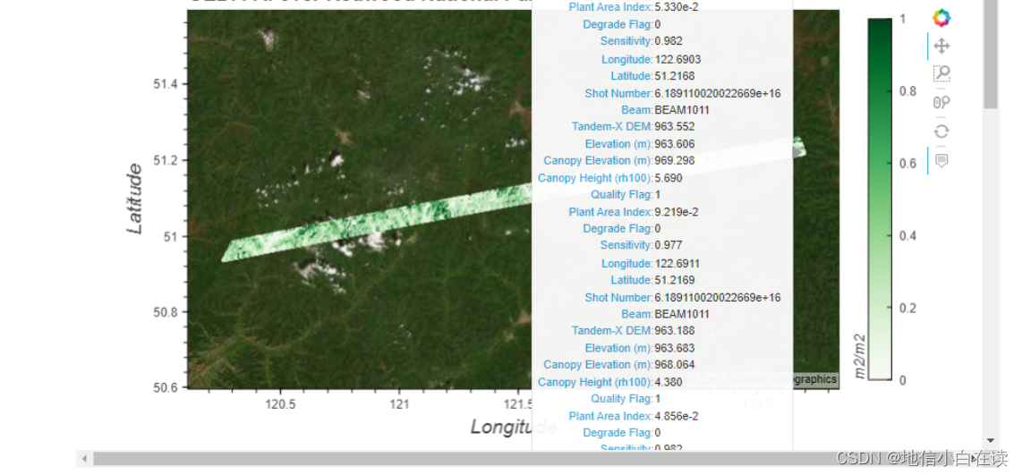Image resolution: width=1022 pixels, height=475 pixels.
Task: Click the green Plant Area Index colorbar
Action: tap(880, 199)
